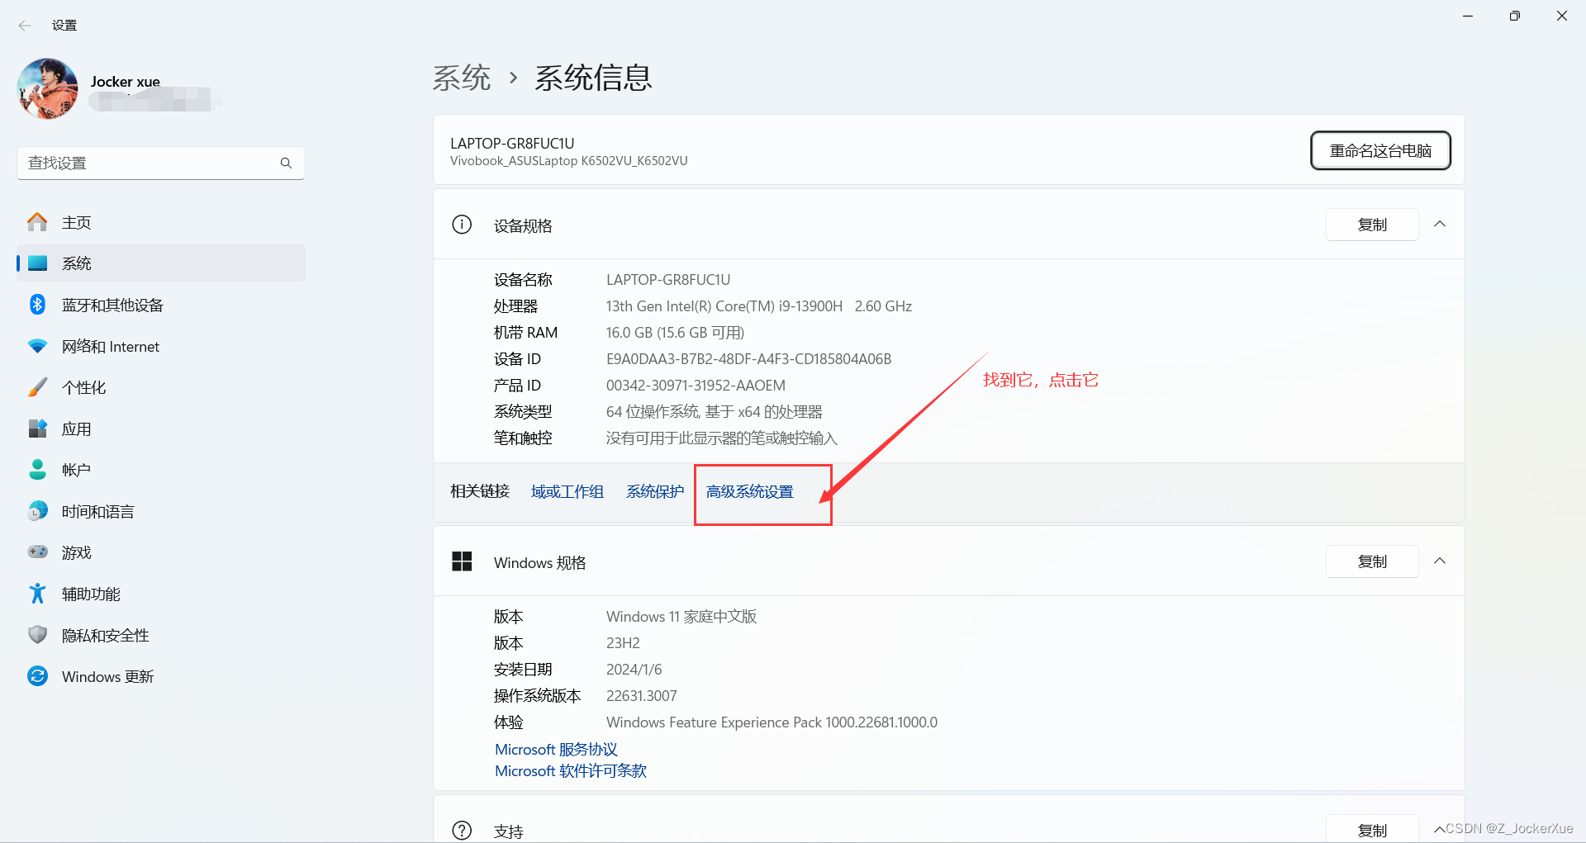This screenshot has width=1586, height=843.
Task: Click the 产品 ID value 00342-30971 text
Action: click(696, 386)
